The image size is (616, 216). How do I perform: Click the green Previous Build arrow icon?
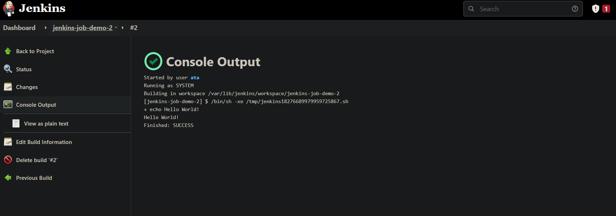[8, 178]
